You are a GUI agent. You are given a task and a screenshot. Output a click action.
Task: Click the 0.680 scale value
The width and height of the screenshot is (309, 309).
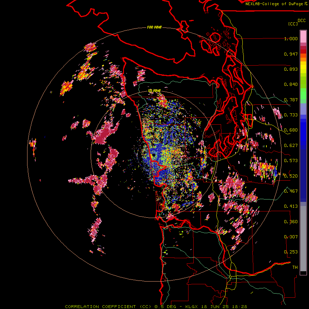(291, 130)
